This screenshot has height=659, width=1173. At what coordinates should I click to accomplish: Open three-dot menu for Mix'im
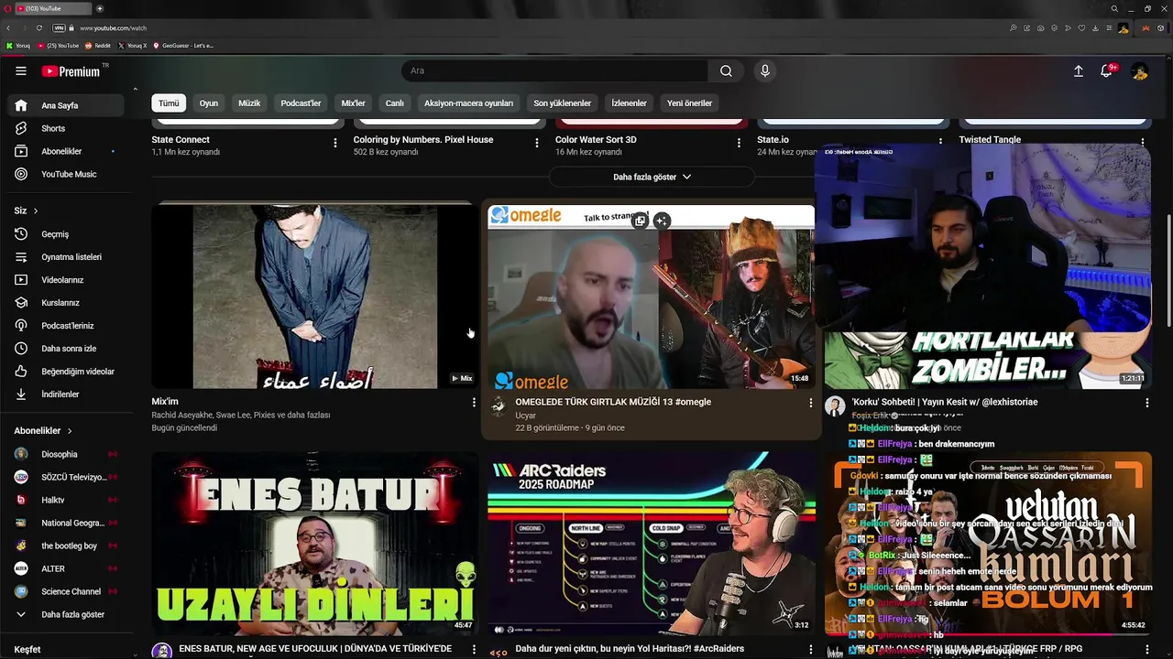click(474, 403)
